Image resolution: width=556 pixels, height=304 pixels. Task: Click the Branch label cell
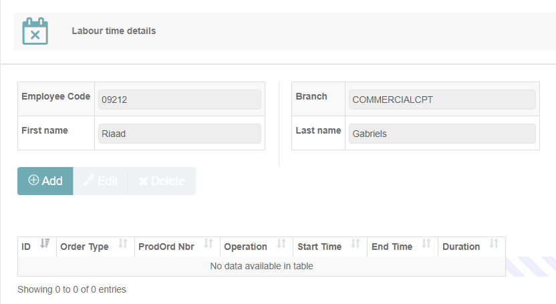(x=311, y=97)
